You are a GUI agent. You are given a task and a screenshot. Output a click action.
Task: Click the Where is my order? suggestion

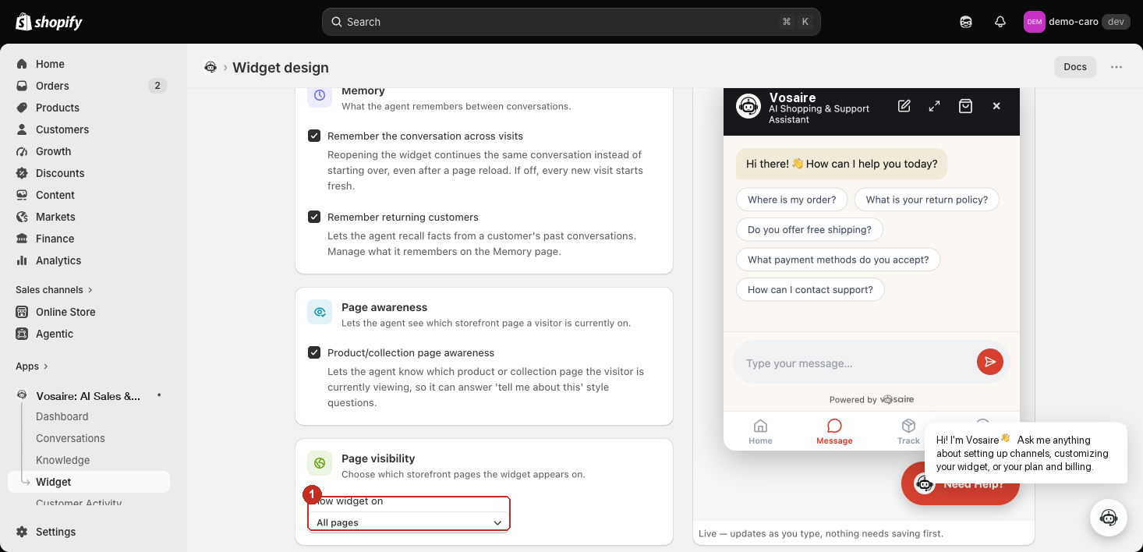pos(791,200)
